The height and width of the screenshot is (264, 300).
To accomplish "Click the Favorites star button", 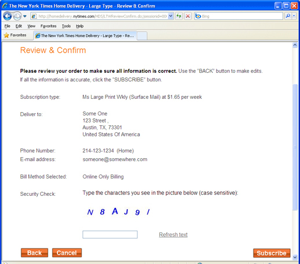I will pos(15,35).
